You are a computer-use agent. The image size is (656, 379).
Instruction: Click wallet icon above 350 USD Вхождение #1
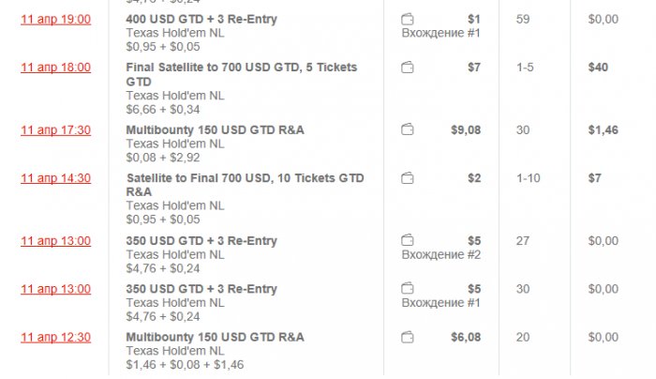(408, 289)
